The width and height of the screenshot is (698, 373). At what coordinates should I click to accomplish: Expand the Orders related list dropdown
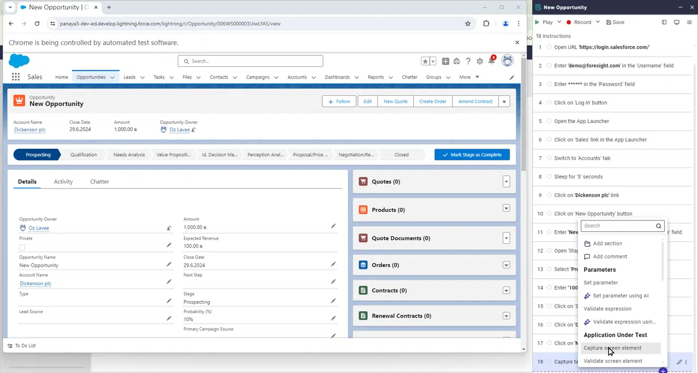coord(506,265)
